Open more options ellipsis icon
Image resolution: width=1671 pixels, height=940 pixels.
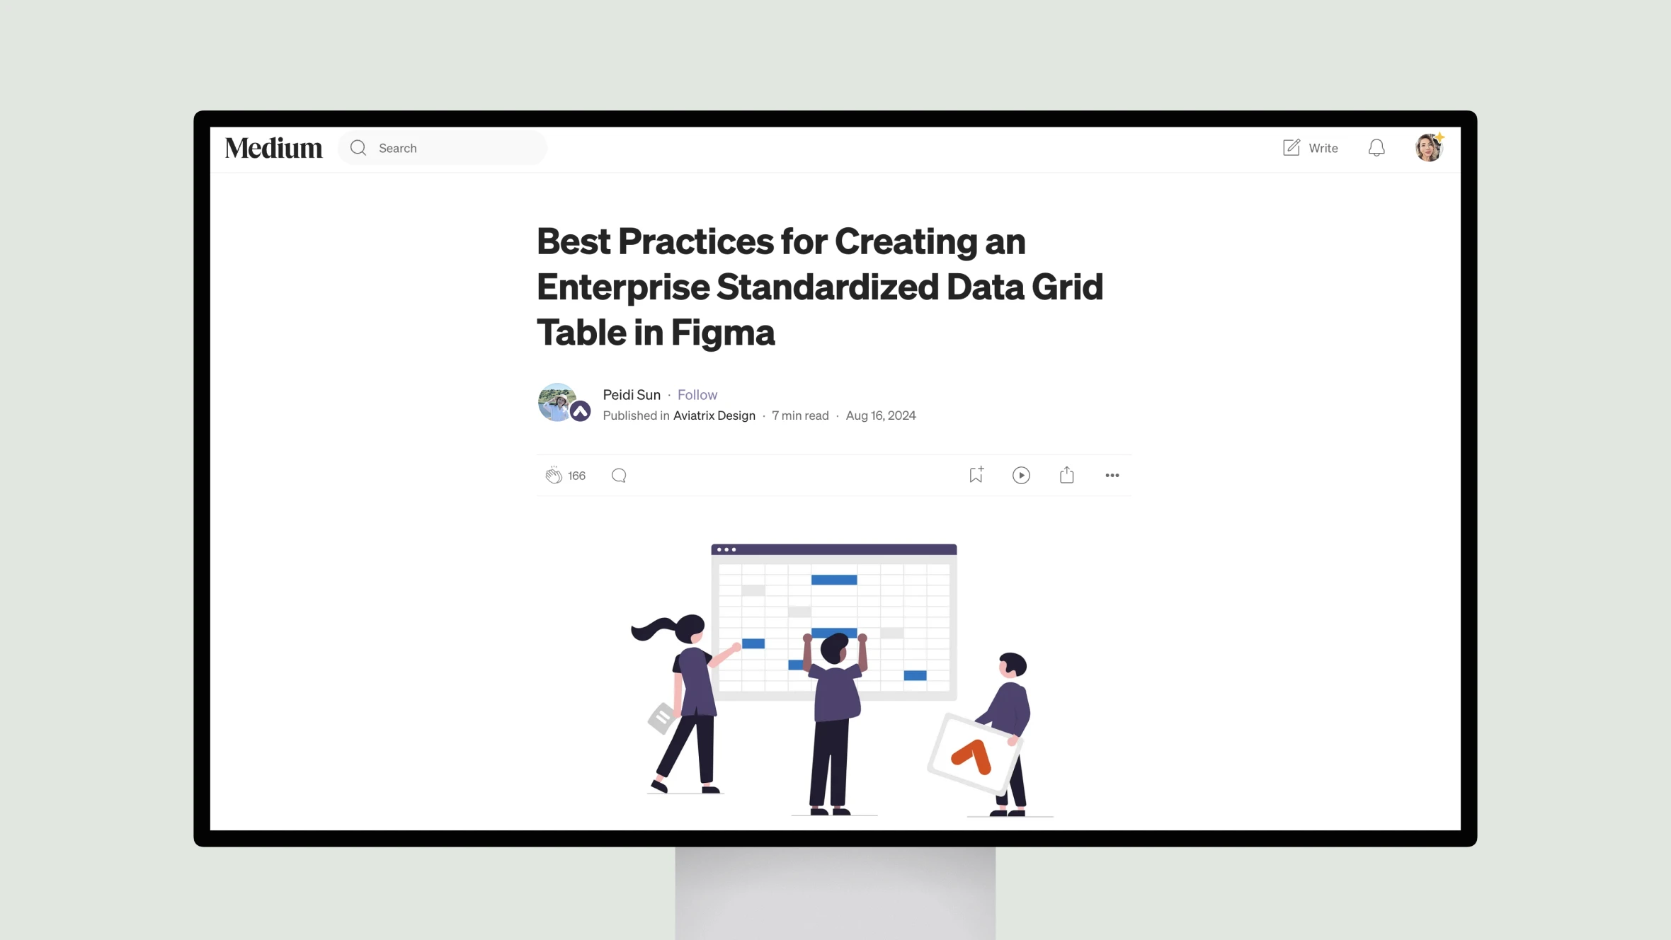click(1112, 475)
